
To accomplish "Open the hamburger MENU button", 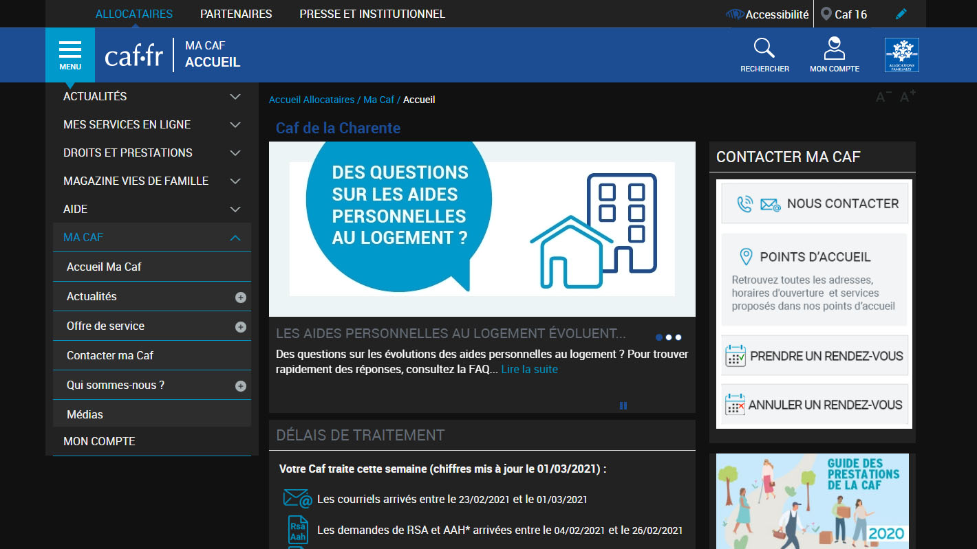I will tap(69, 55).
